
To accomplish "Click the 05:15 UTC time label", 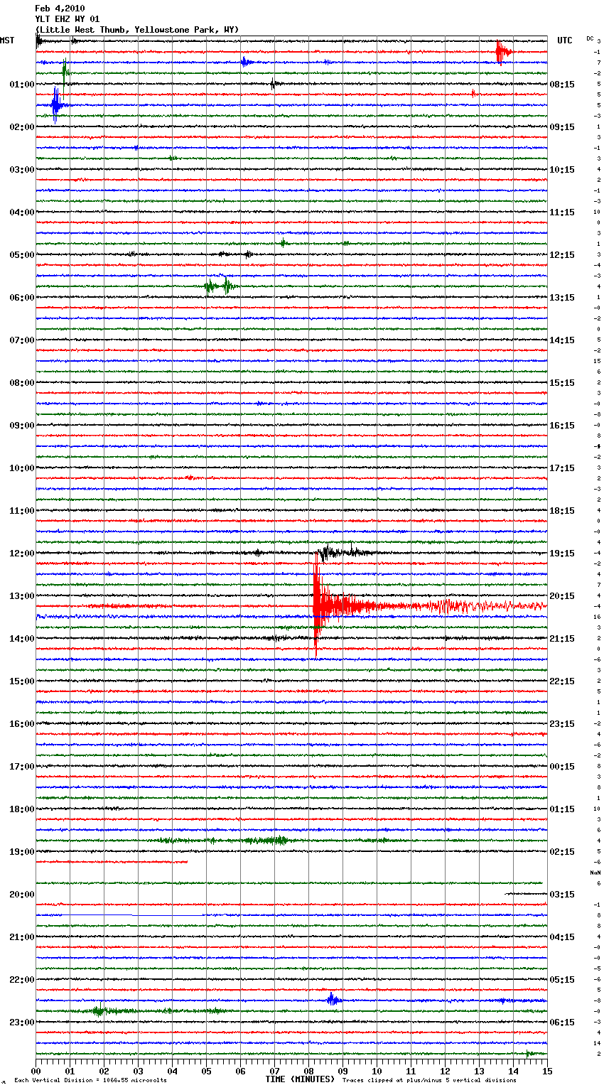I will pyautogui.click(x=562, y=980).
